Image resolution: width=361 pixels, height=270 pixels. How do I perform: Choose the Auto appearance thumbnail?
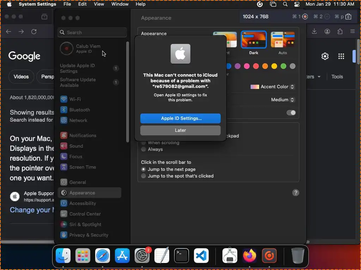point(283,39)
